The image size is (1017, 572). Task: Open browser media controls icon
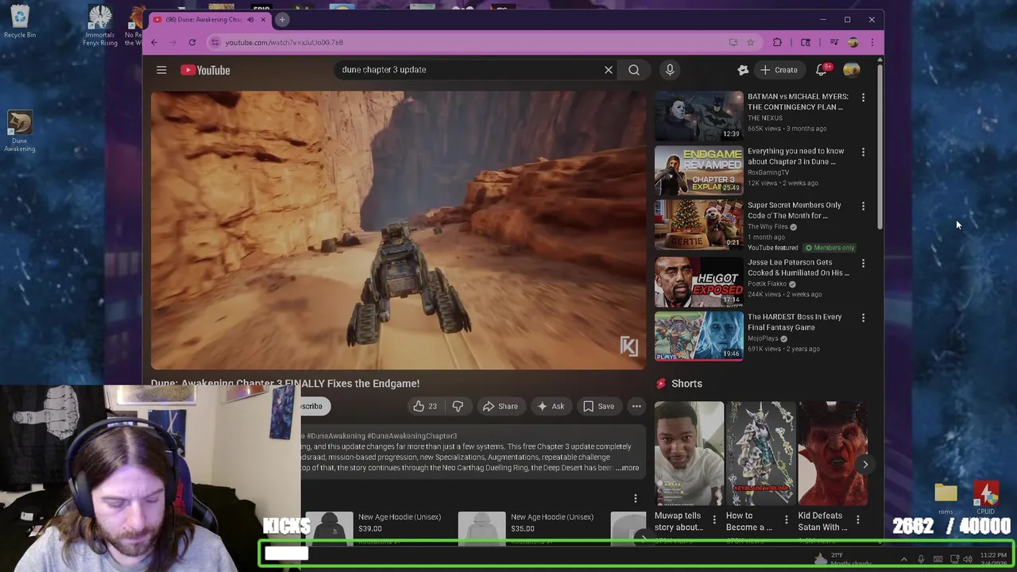coord(834,42)
